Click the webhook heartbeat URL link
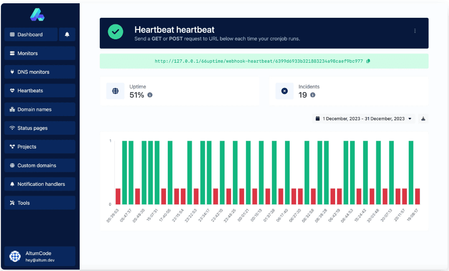449x271 pixels. click(259, 61)
